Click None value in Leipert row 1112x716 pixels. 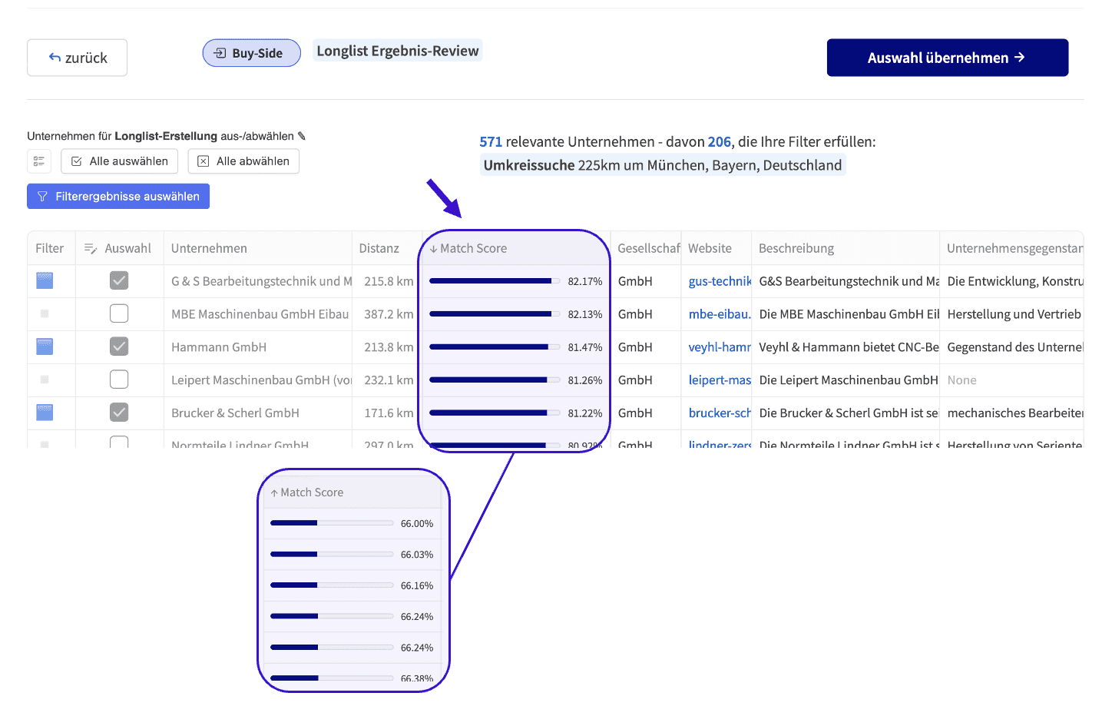point(961,380)
